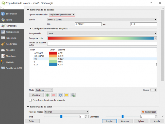The width and height of the screenshot is (165, 124).
Task: Toggle Corte fuera de valores del intervalo checkbox
Action: pos(30,100)
